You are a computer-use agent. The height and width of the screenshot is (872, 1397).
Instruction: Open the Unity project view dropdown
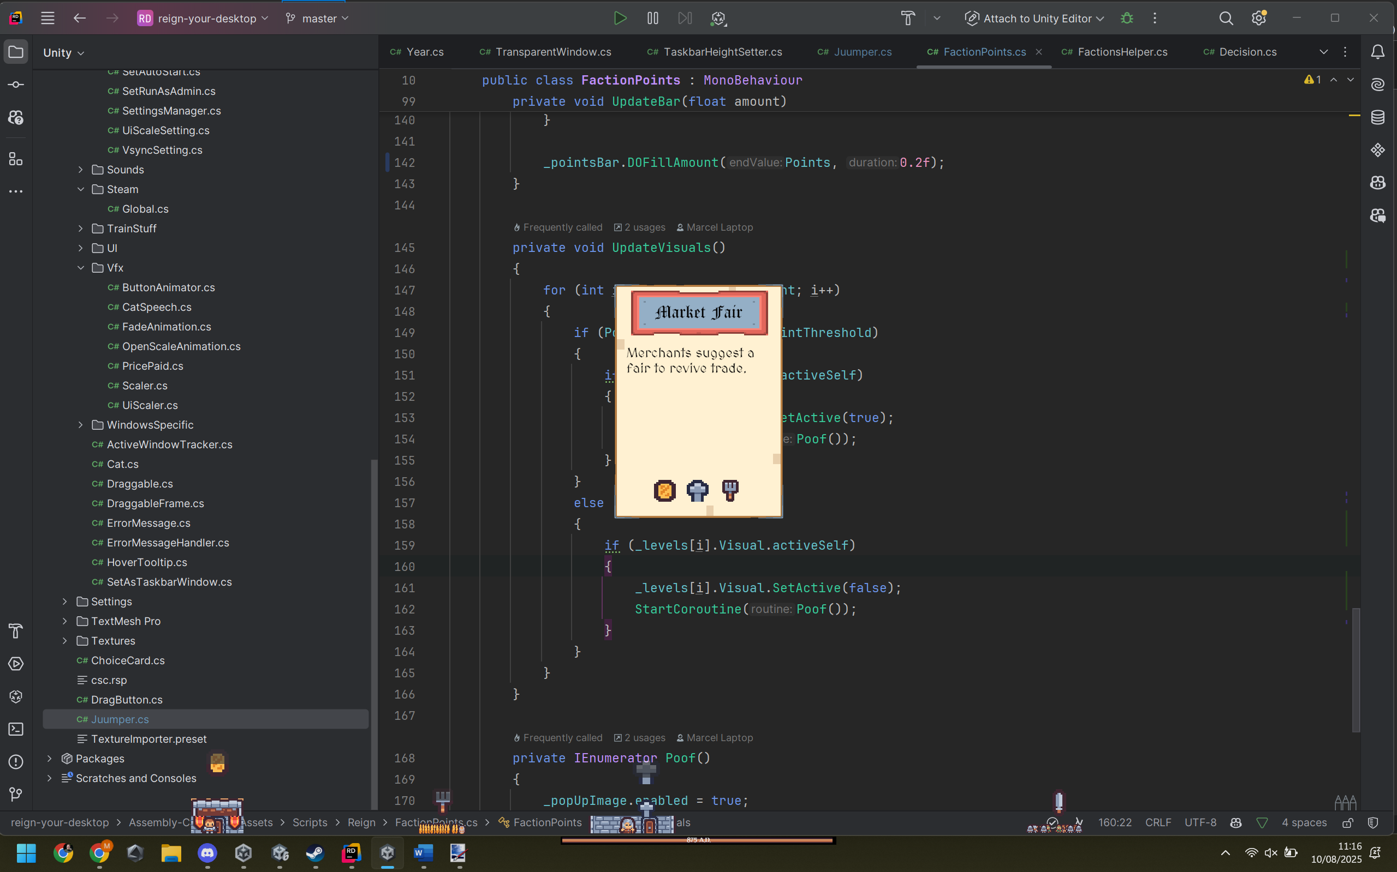tap(63, 53)
